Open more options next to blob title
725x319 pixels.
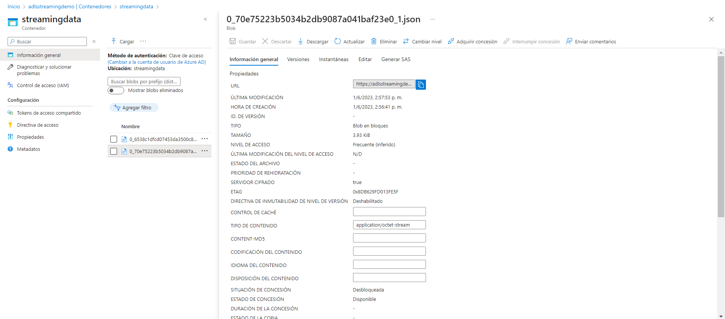pyautogui.click(x=433, y=19)
